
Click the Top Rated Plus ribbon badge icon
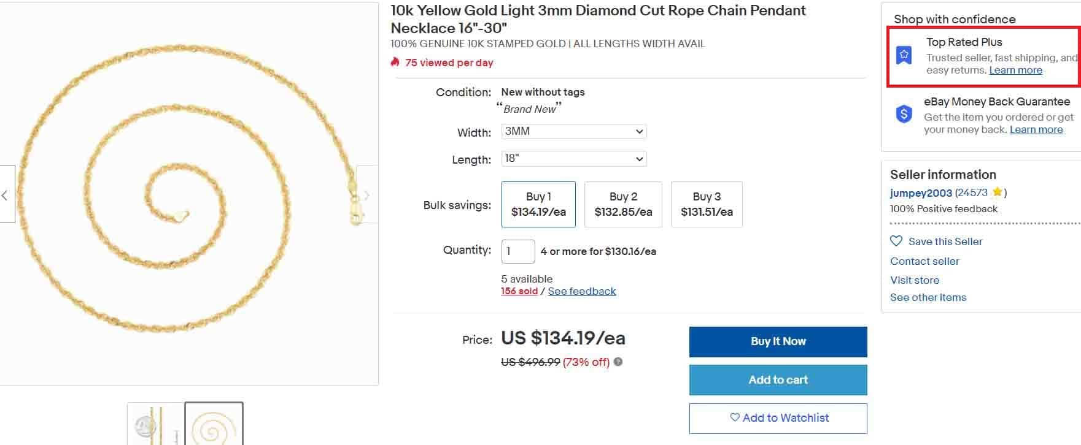pyautogui.click(x=904, y=55)
